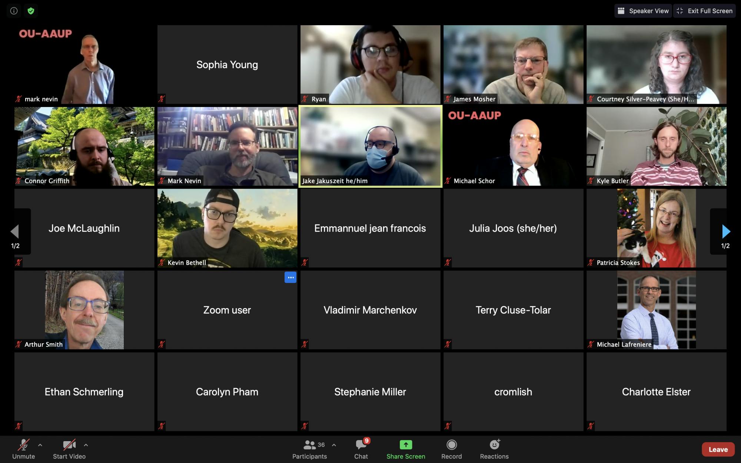Open the Chat panel
This screenshot has height=463, width=741.
click(361, 449)
